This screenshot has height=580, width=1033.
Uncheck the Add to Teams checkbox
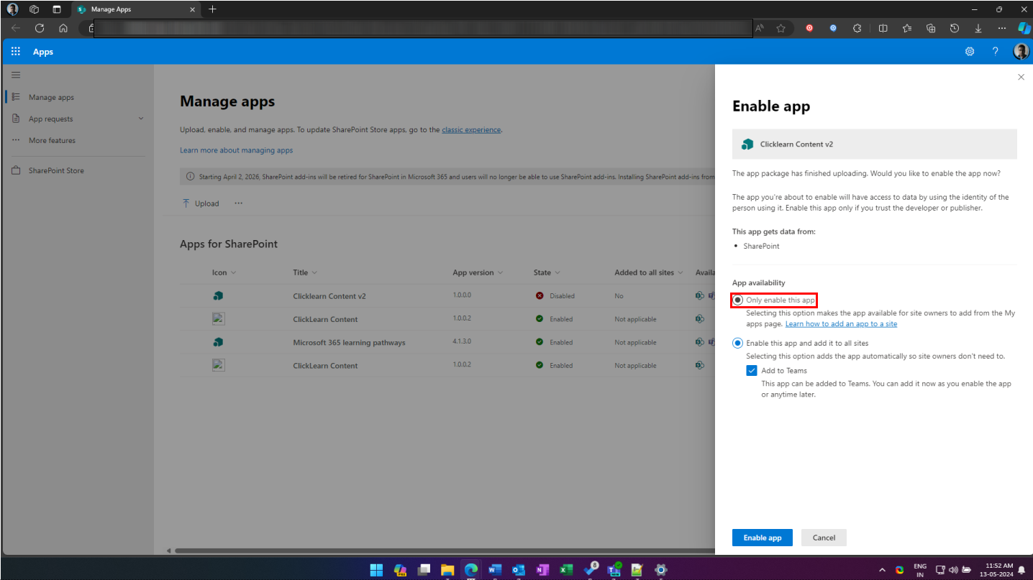(752, 371)
